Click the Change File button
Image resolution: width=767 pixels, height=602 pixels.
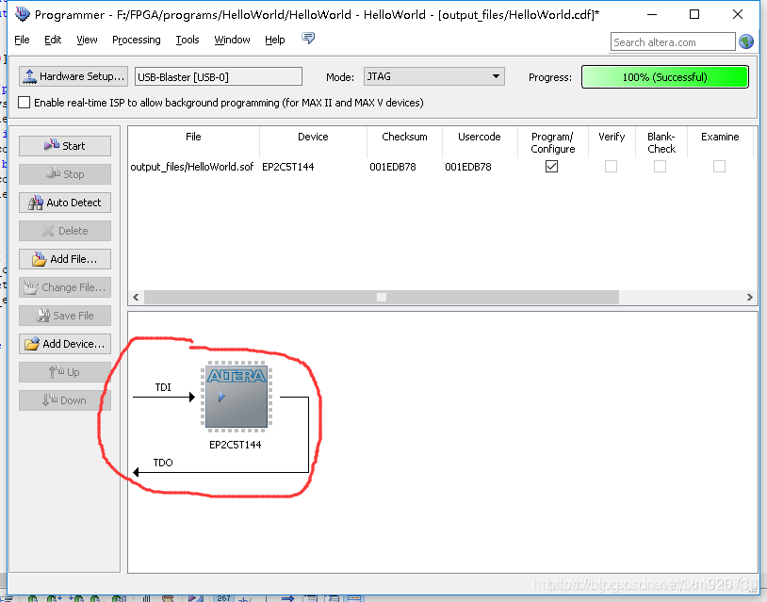pyautogui.click(x=65, y=287)
